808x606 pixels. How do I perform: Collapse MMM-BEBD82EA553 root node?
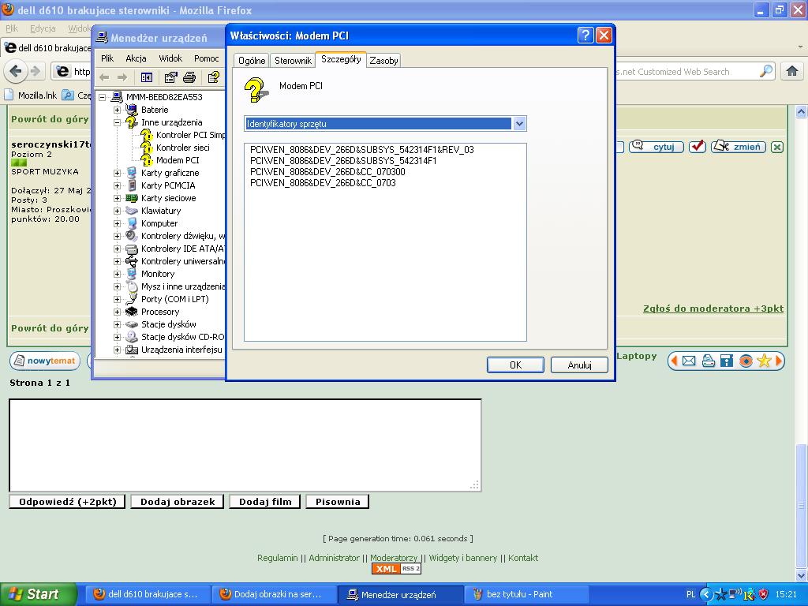102,97
